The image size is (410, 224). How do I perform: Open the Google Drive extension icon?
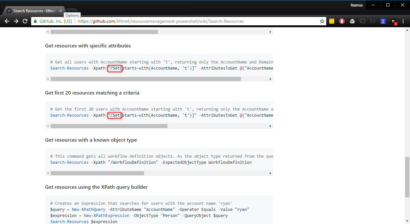click(352, 21)
